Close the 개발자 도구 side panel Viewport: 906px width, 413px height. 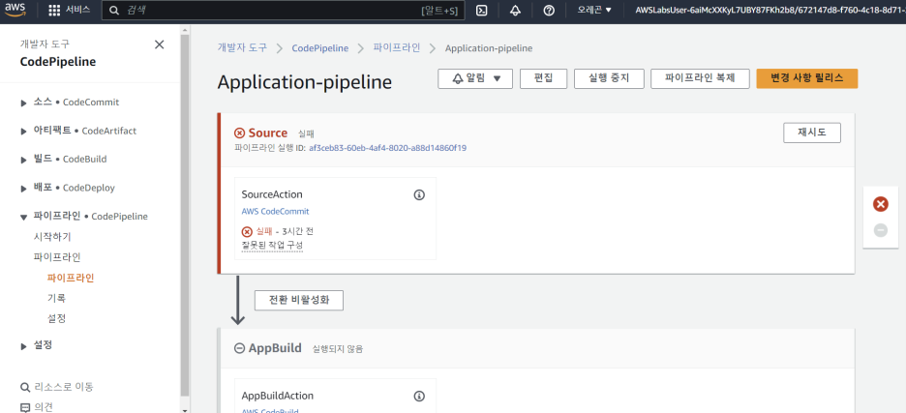coord(159,44)
